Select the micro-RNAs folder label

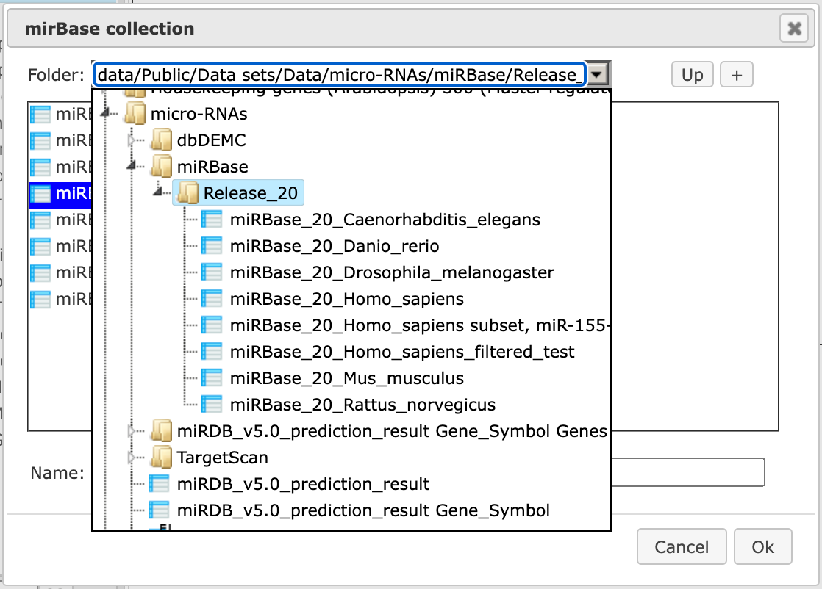pos(199,114)
